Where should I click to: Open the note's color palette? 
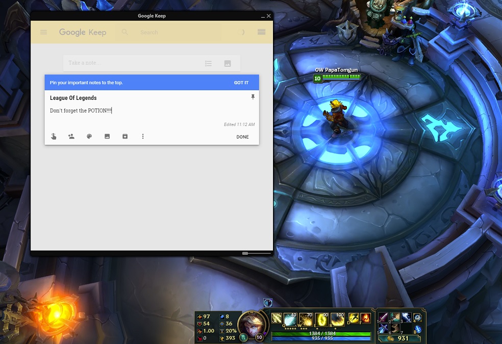tap(89, 136)
